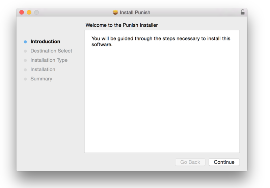270x188 pixels.
Task: Click the package box icon beside title
Action: point(115,12)
